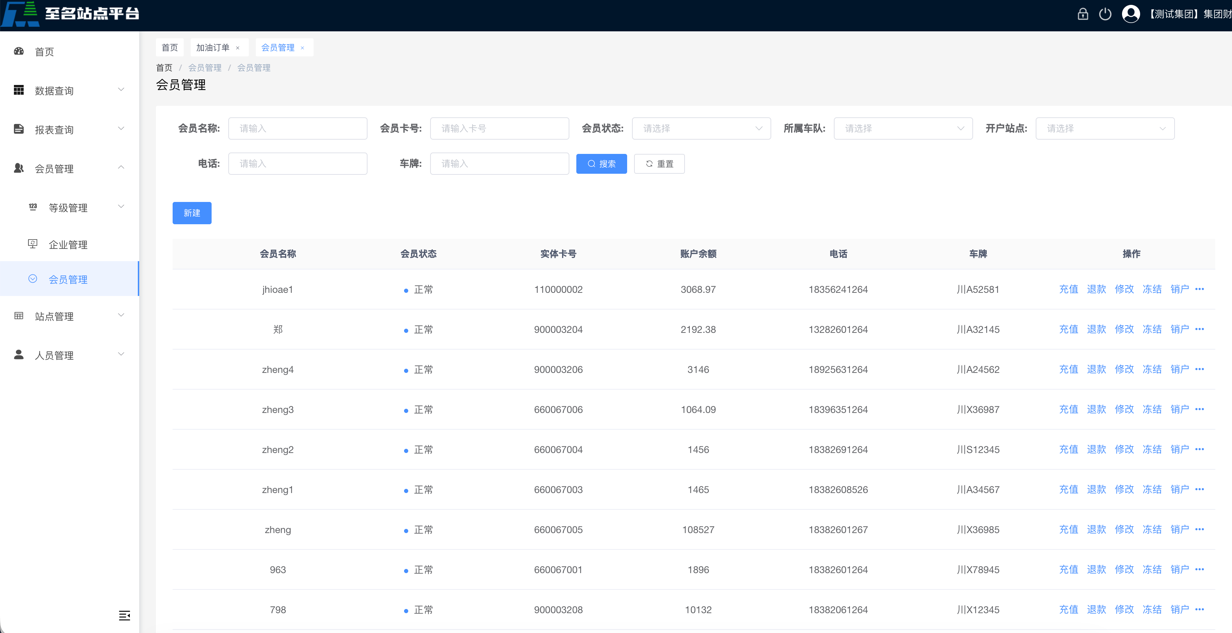The height and width of the screenshot is (633, 1232).
Task: Open more actions for zheng1 row
Action: point(1200,490)
